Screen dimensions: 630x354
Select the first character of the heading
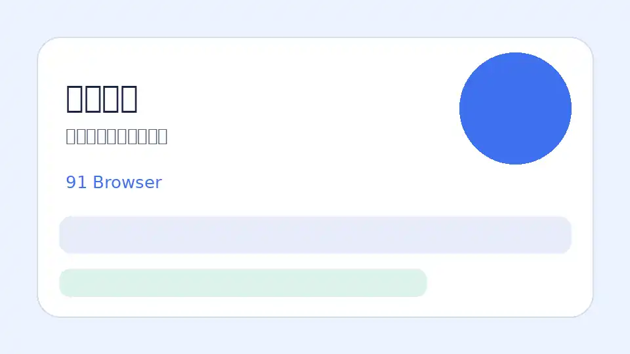(x=75, y=99)
